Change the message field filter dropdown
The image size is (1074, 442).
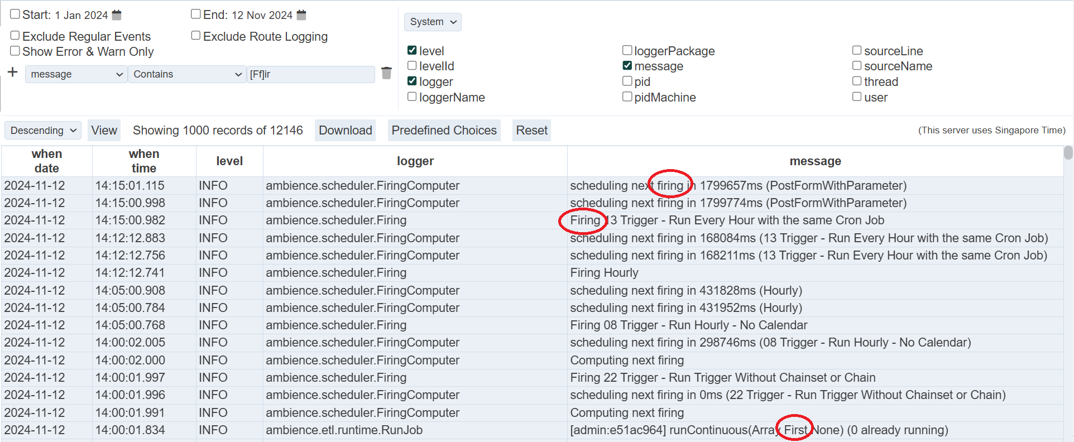point(76,74)
